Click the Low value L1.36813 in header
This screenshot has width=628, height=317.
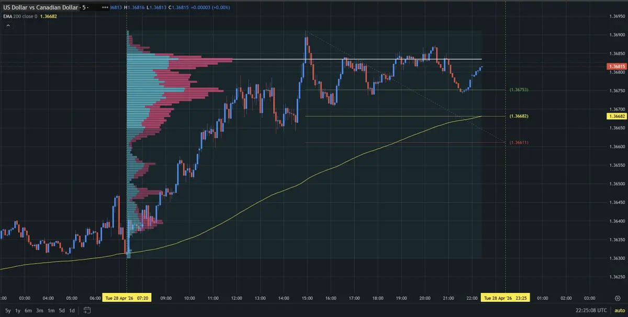point(156,8)
